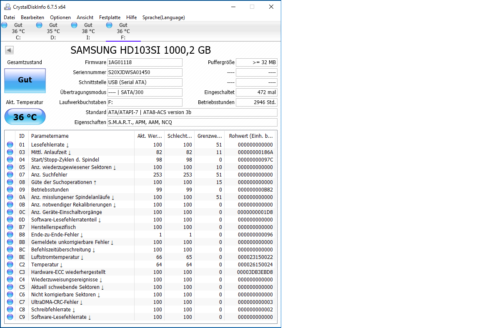Image resolution: width=480 pixels, height=328 pixels.
Task: Click the previous disk arrow button
Action: coord(9,50)
